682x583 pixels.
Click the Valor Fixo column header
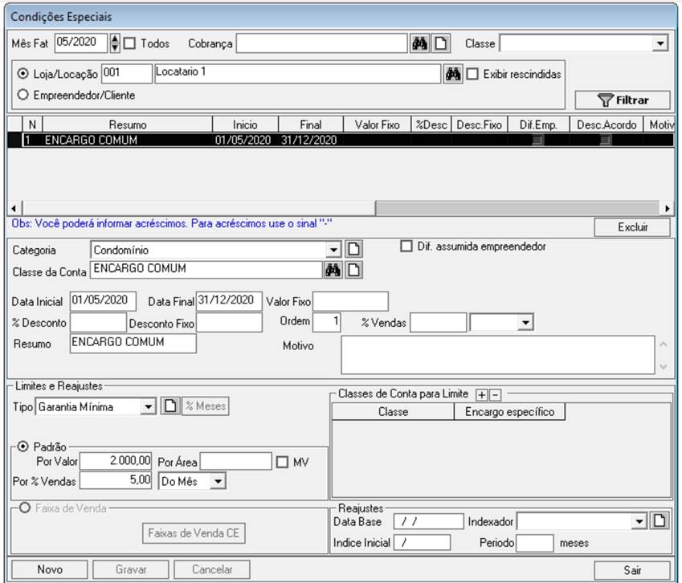(x=377, y=124)
